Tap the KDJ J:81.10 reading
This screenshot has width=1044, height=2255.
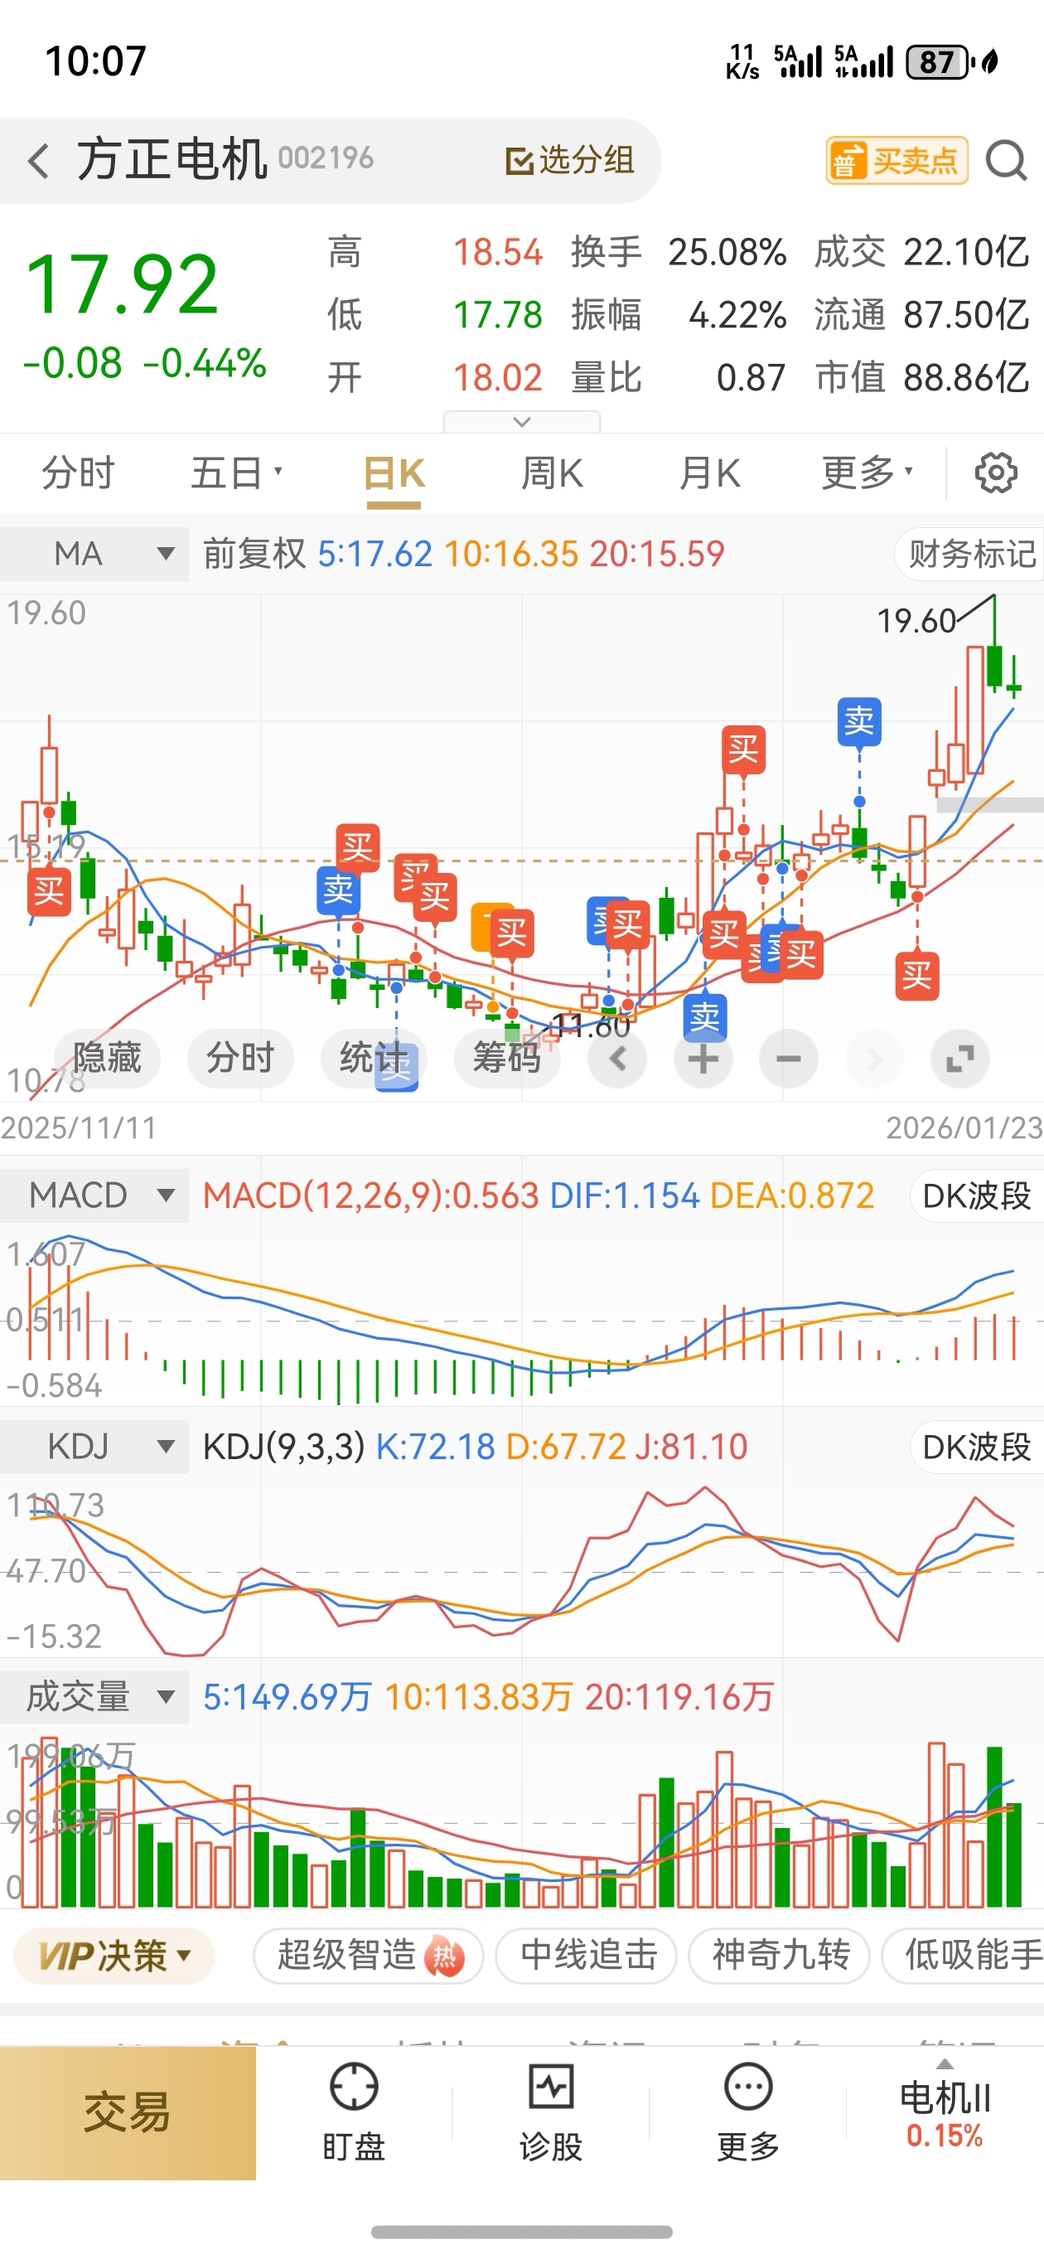[691, 1447]
